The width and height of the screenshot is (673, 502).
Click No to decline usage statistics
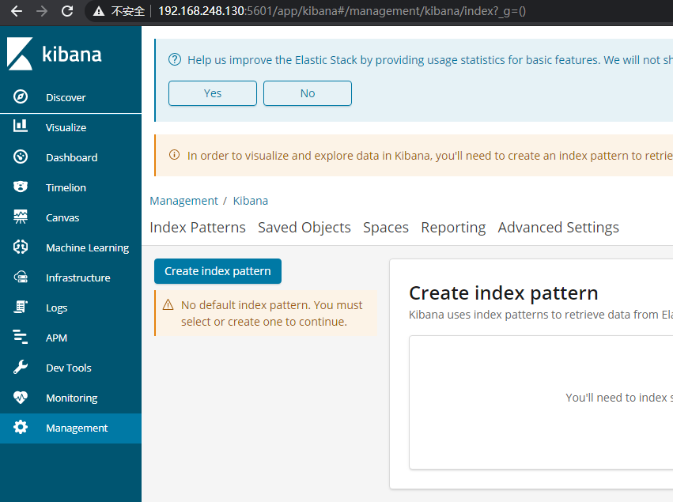click(308, 93)
